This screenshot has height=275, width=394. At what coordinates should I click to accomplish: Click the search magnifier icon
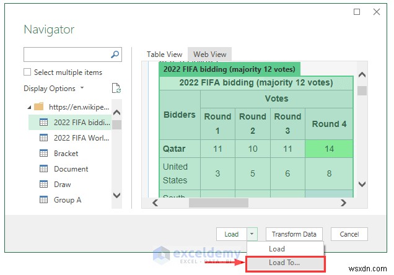pos(115,55)
